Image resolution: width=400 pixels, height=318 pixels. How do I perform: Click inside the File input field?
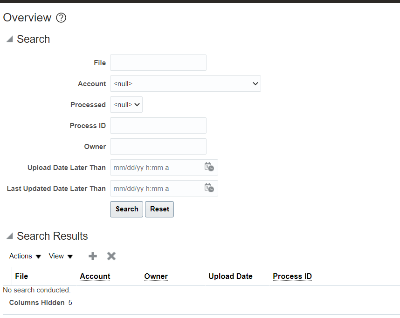[158, 62]
